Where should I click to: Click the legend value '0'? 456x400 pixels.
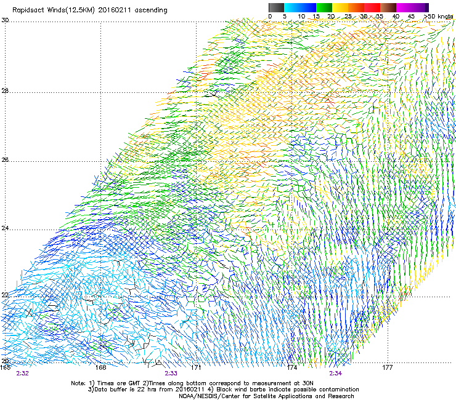tap(270, 17)
